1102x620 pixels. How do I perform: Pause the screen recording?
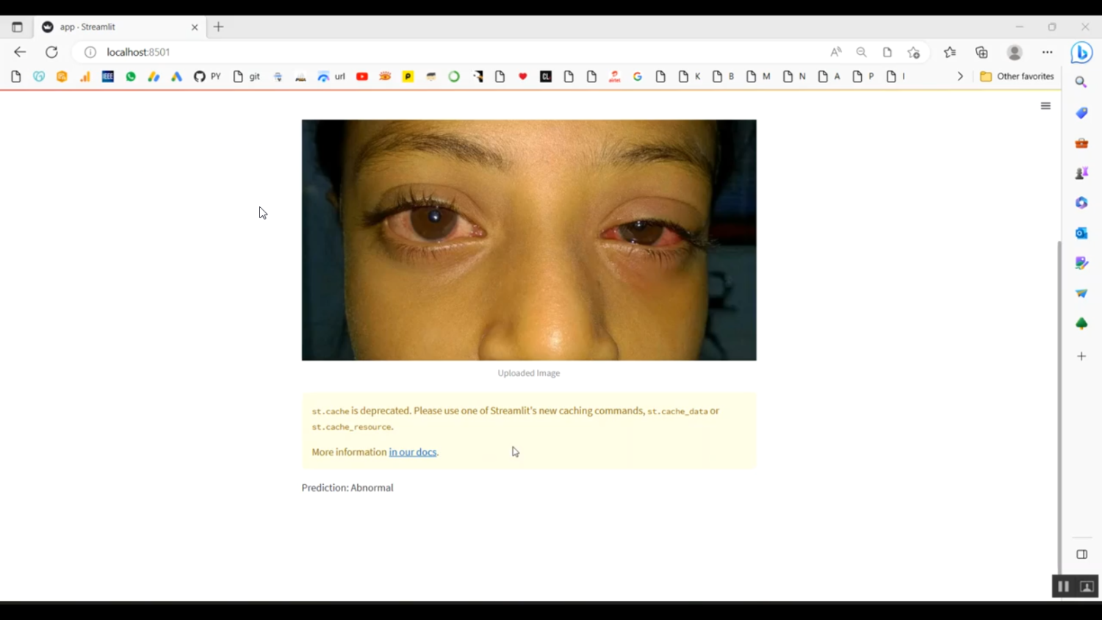coord(1063,586)
